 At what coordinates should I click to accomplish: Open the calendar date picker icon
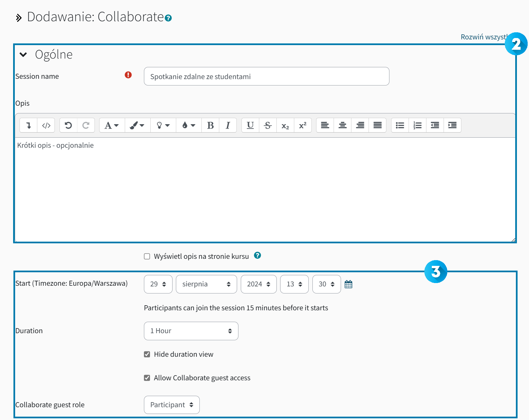click(x=348, y=284)
